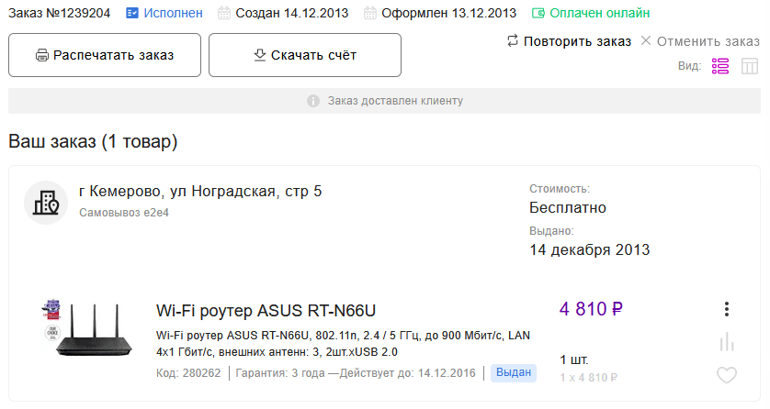
Task: Click issue date 14 декабря 2013
Action: point(589,249)
